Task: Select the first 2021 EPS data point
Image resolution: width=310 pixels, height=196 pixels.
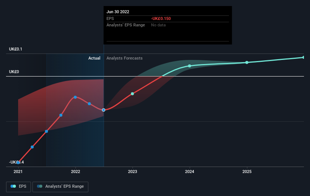Action: [x=18, y=162]
